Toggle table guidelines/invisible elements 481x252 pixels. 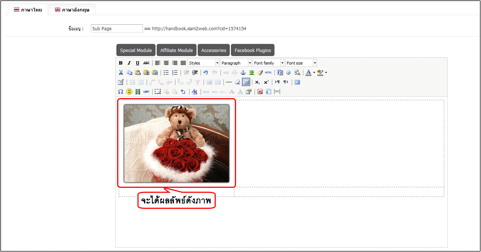(x=246, y=82)
